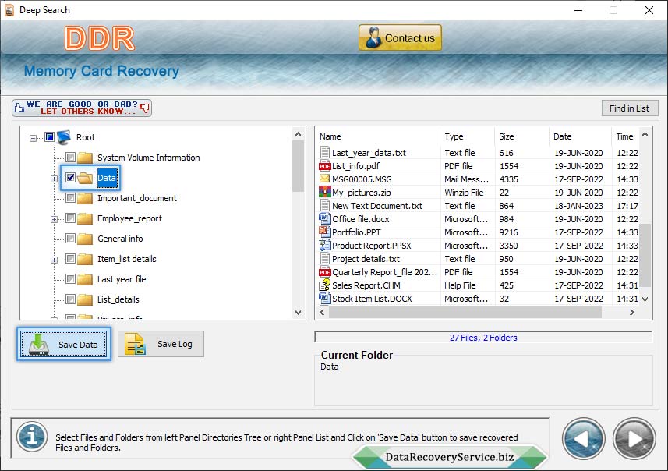Select My_pictures.zip archive icon
The image size is (668, 471).
(x=324, y=192)
